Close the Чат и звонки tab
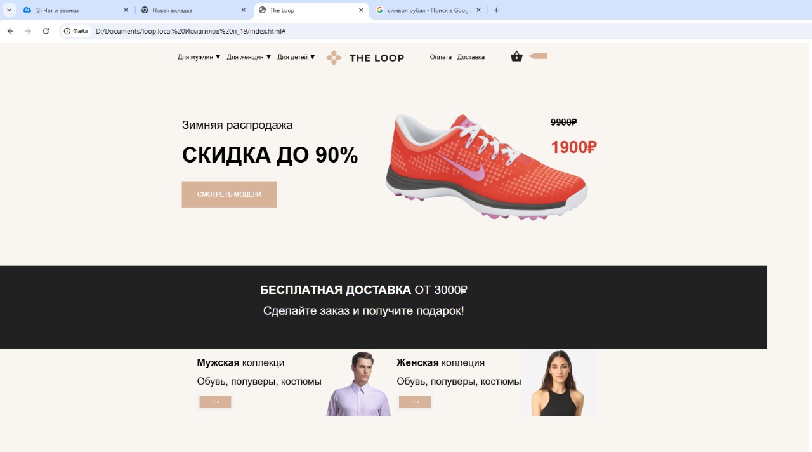Screen dimensions: 812x452 [x=126, y=10]
